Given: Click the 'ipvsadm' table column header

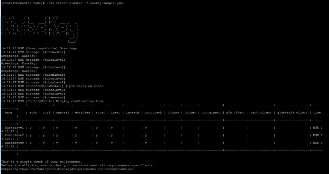Looking at the screenshot, I should point(133,113).
